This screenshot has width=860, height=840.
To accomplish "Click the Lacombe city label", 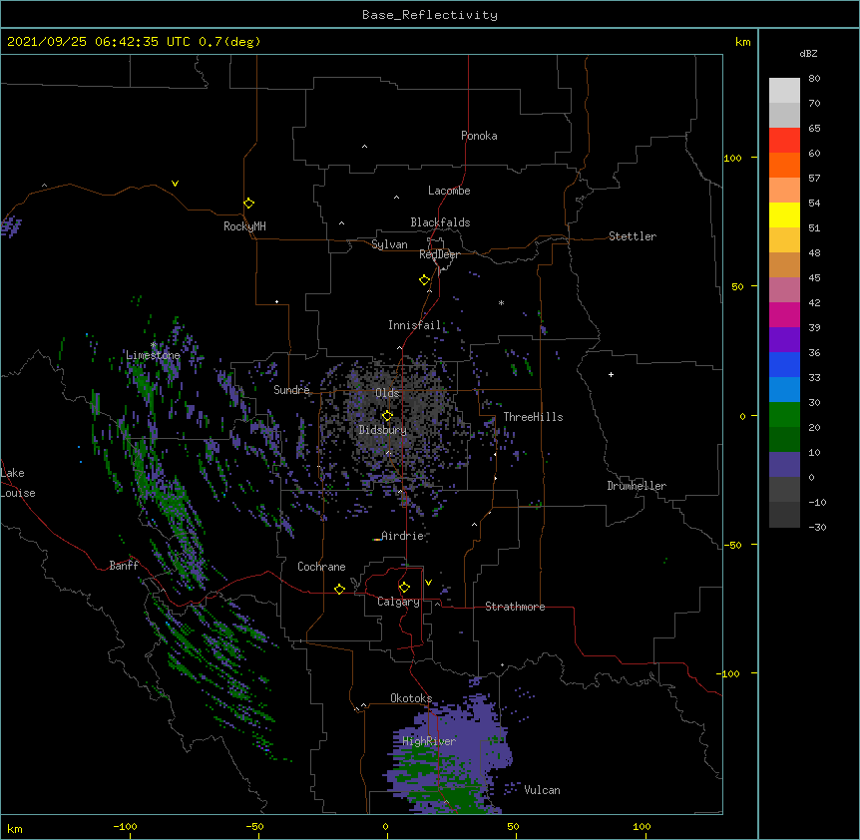I will pos(449,191).
